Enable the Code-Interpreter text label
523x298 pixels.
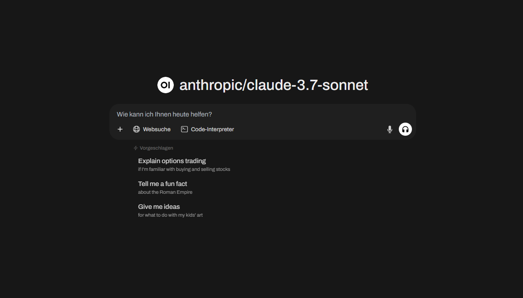coord(212,129)
